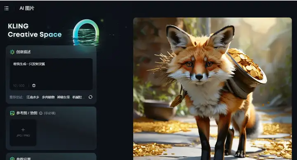
Task: Click the sun icon next to 创意描述
Action: [12, 52]
